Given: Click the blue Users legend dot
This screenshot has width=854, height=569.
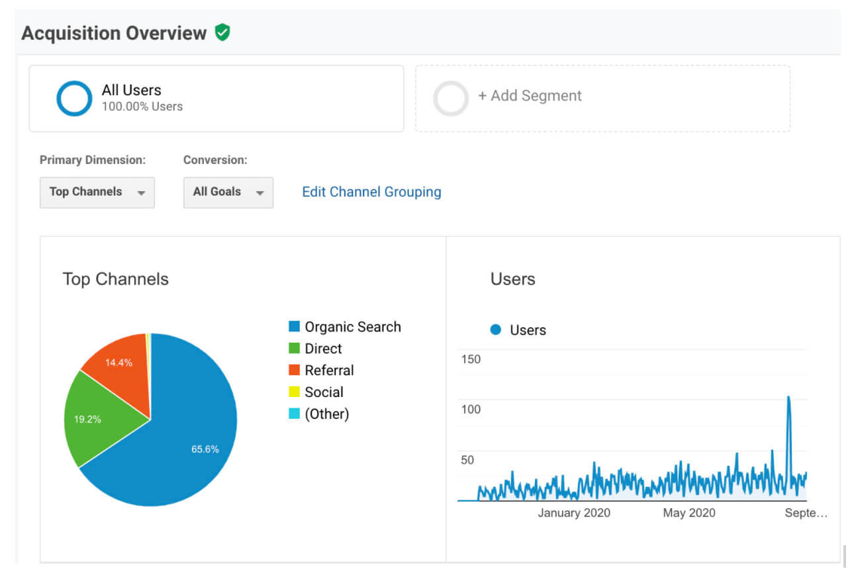Looking at the screenshot, I should pyautogui.click(x=495, y=329).
